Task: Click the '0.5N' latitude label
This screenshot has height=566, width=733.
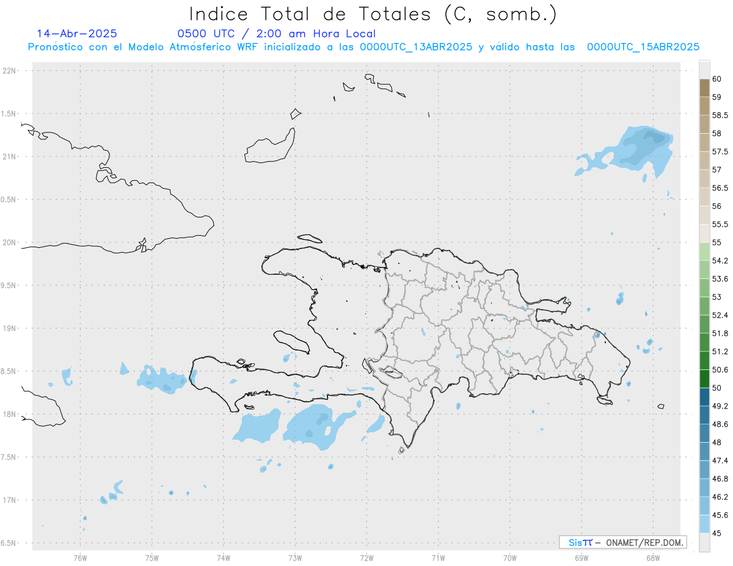Action: [x=9, y=200]
